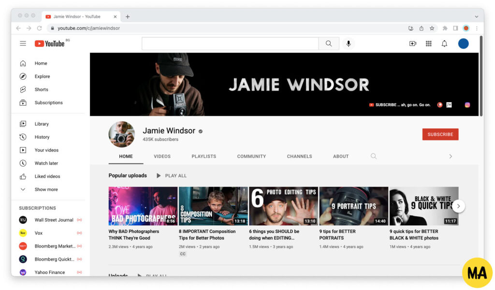Open the Bad Photographers video thumbnail
Viewport: 495px width, 290px height.
tap(143, 206)
